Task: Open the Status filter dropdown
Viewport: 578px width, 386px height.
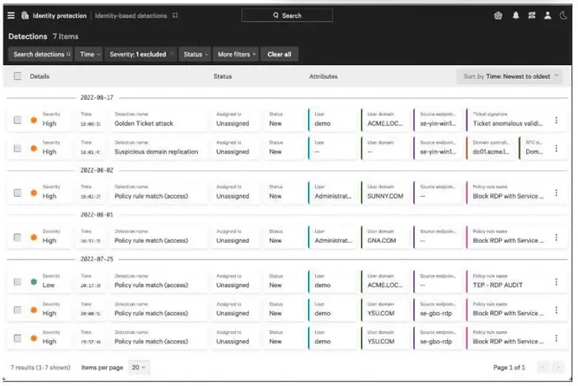Action: pyautogui.click(x=195, y=54)
